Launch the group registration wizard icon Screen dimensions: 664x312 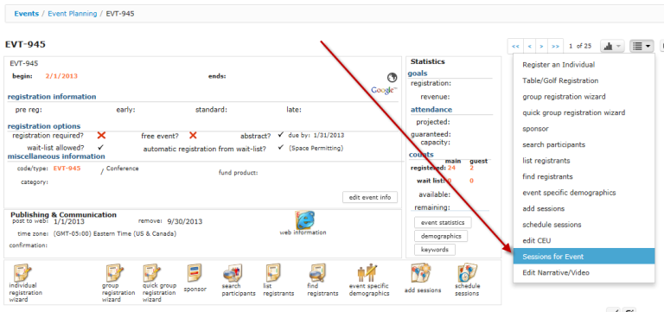pos(115,273)
